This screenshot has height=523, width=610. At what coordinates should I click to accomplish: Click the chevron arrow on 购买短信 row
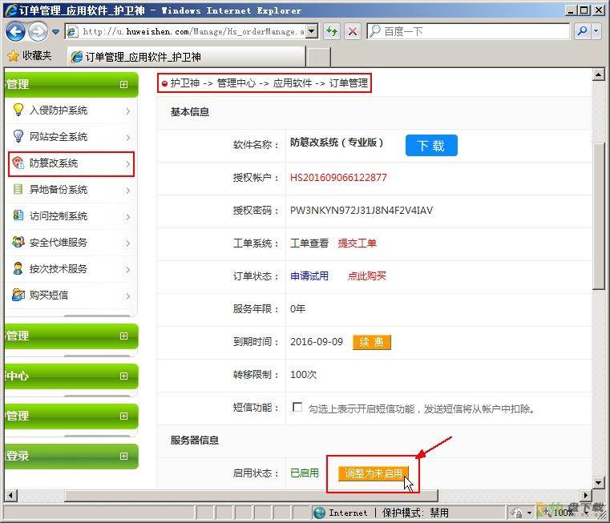coord(128,296)
